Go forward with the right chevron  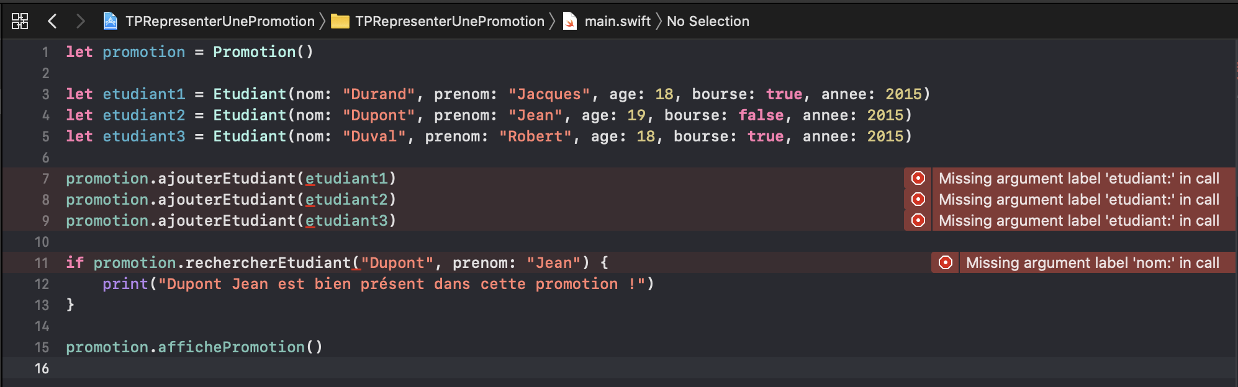(80, 21)
